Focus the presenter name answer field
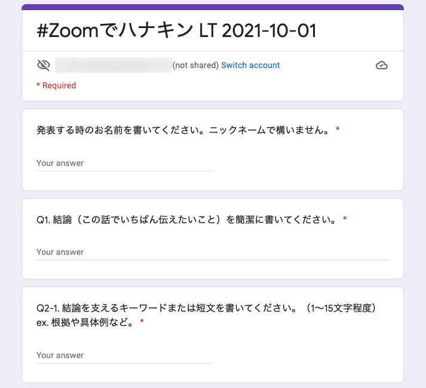426x388 pixels. coord(124,163)
